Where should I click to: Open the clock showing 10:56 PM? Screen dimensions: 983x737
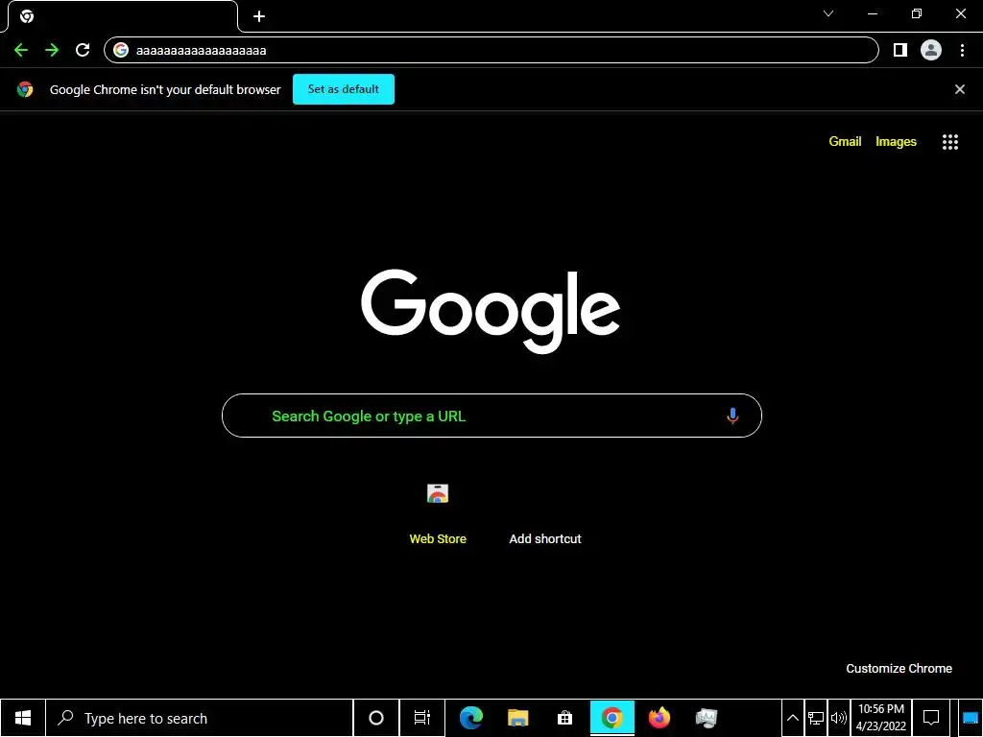click(881, 718)
